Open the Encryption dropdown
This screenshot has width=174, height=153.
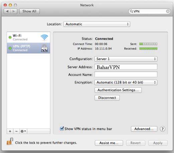126,82
